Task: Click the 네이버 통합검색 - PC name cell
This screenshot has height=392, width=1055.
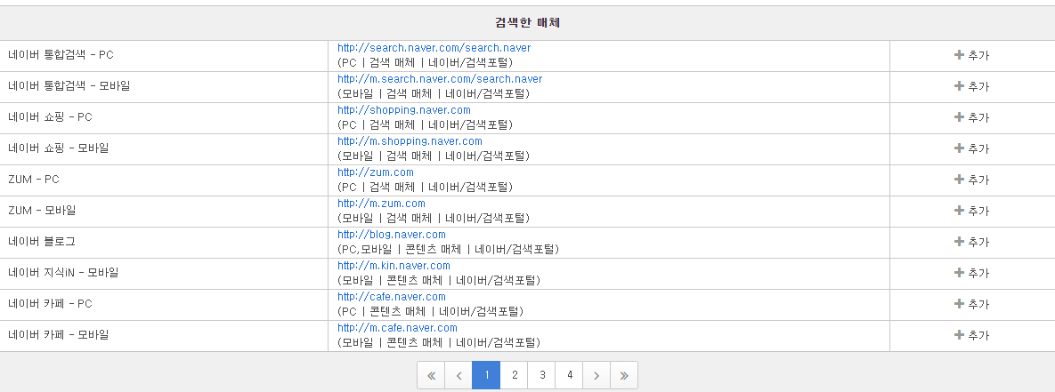Action: pyautogui.click(x=164, y=56)
